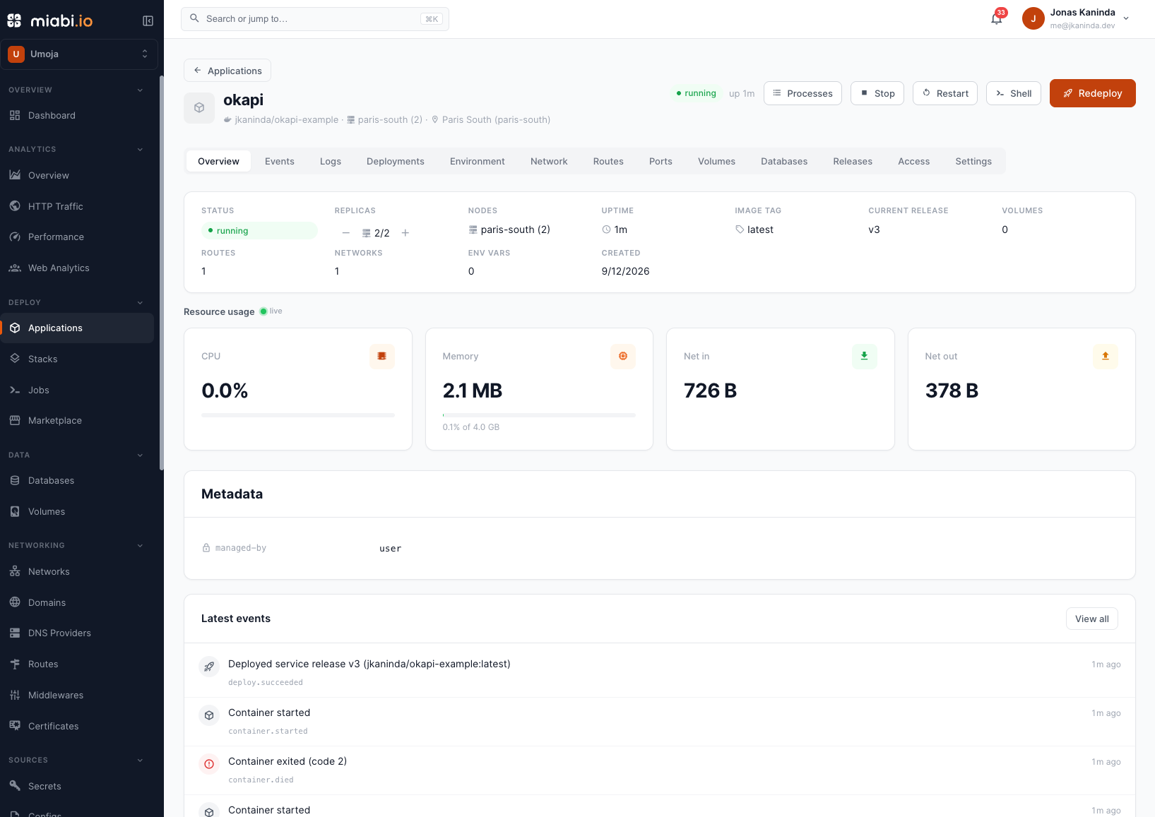
Task: Open the Deployments tab
Action: click(396, 161)
